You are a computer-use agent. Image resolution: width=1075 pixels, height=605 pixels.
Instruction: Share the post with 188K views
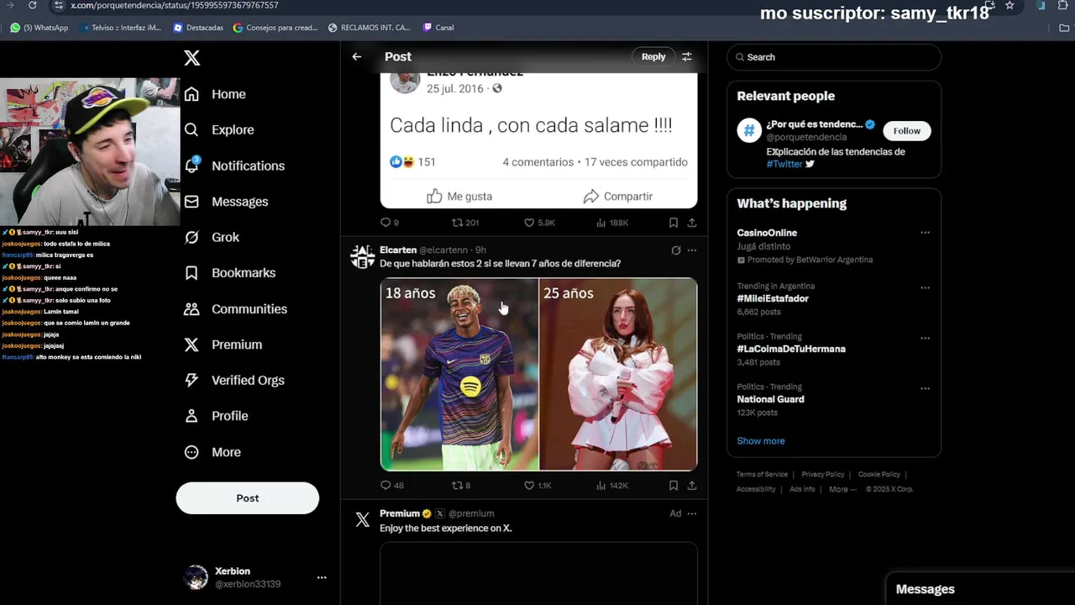pyautogui.click(x=692, y=223)
